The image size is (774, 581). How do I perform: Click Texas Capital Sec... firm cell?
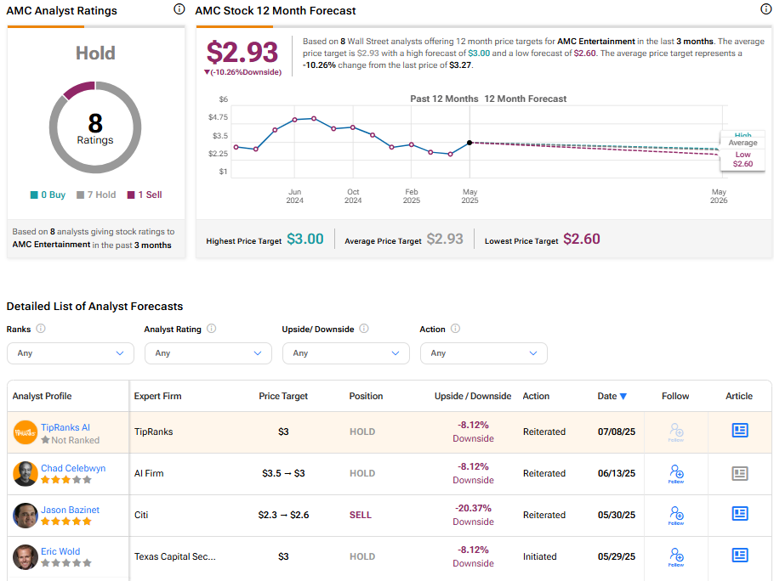tap(175, 556)
